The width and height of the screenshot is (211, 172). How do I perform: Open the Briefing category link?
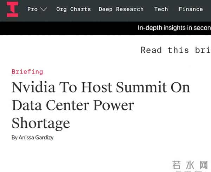(x=27, y=72)
